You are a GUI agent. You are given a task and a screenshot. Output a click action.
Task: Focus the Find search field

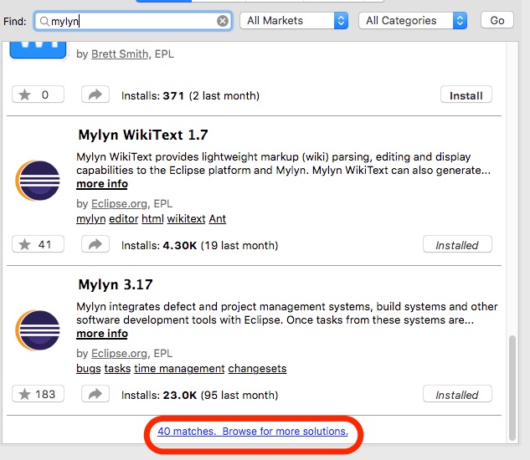tap(133, 21)
